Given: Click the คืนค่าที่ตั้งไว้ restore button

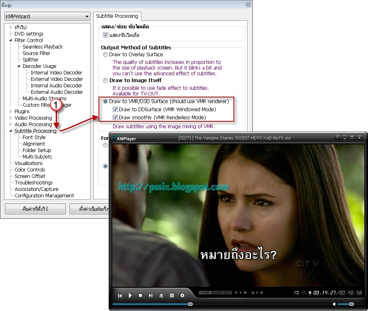Looking at the screenshot, I should tap(35, 209).
